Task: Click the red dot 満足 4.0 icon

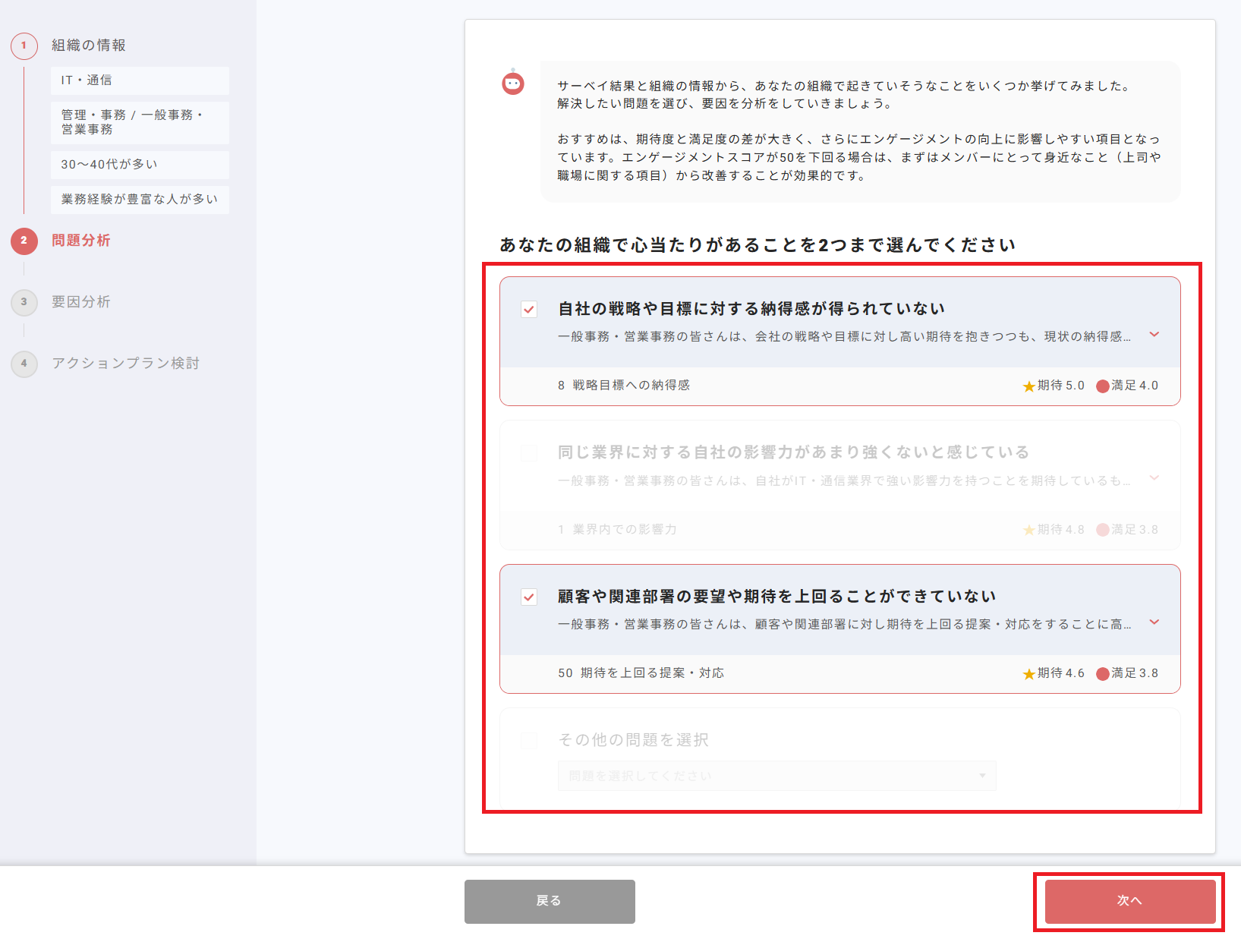Action: pyautogui.click(x=1102, y=386)
